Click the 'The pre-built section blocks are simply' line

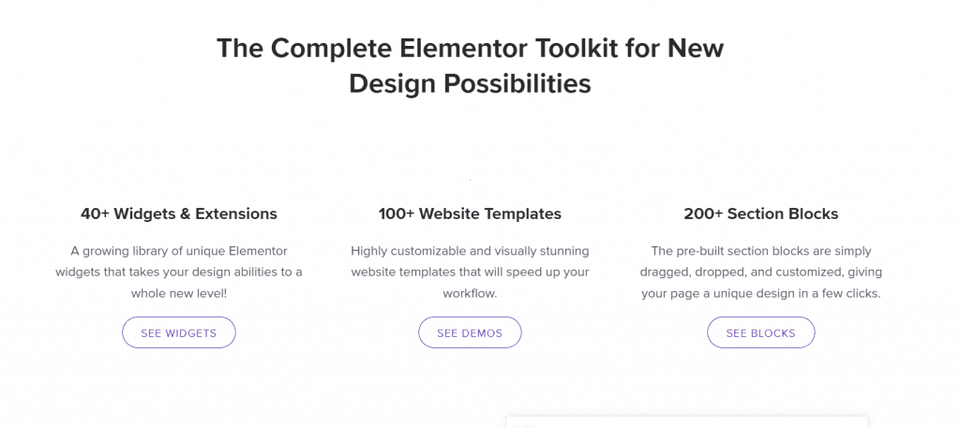[x=761, y=252]
